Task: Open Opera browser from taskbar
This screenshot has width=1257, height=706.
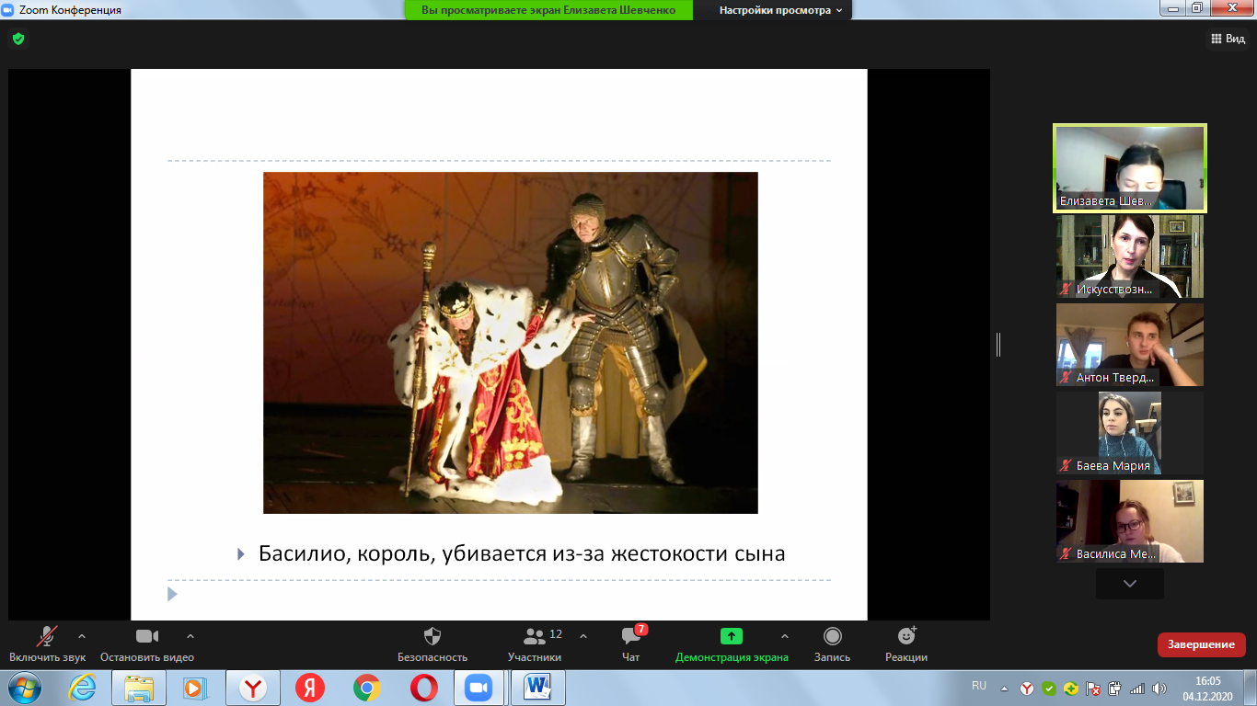Action: [423, 688]
